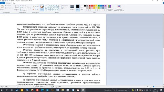Select the Pencil tool

point(33,7)
